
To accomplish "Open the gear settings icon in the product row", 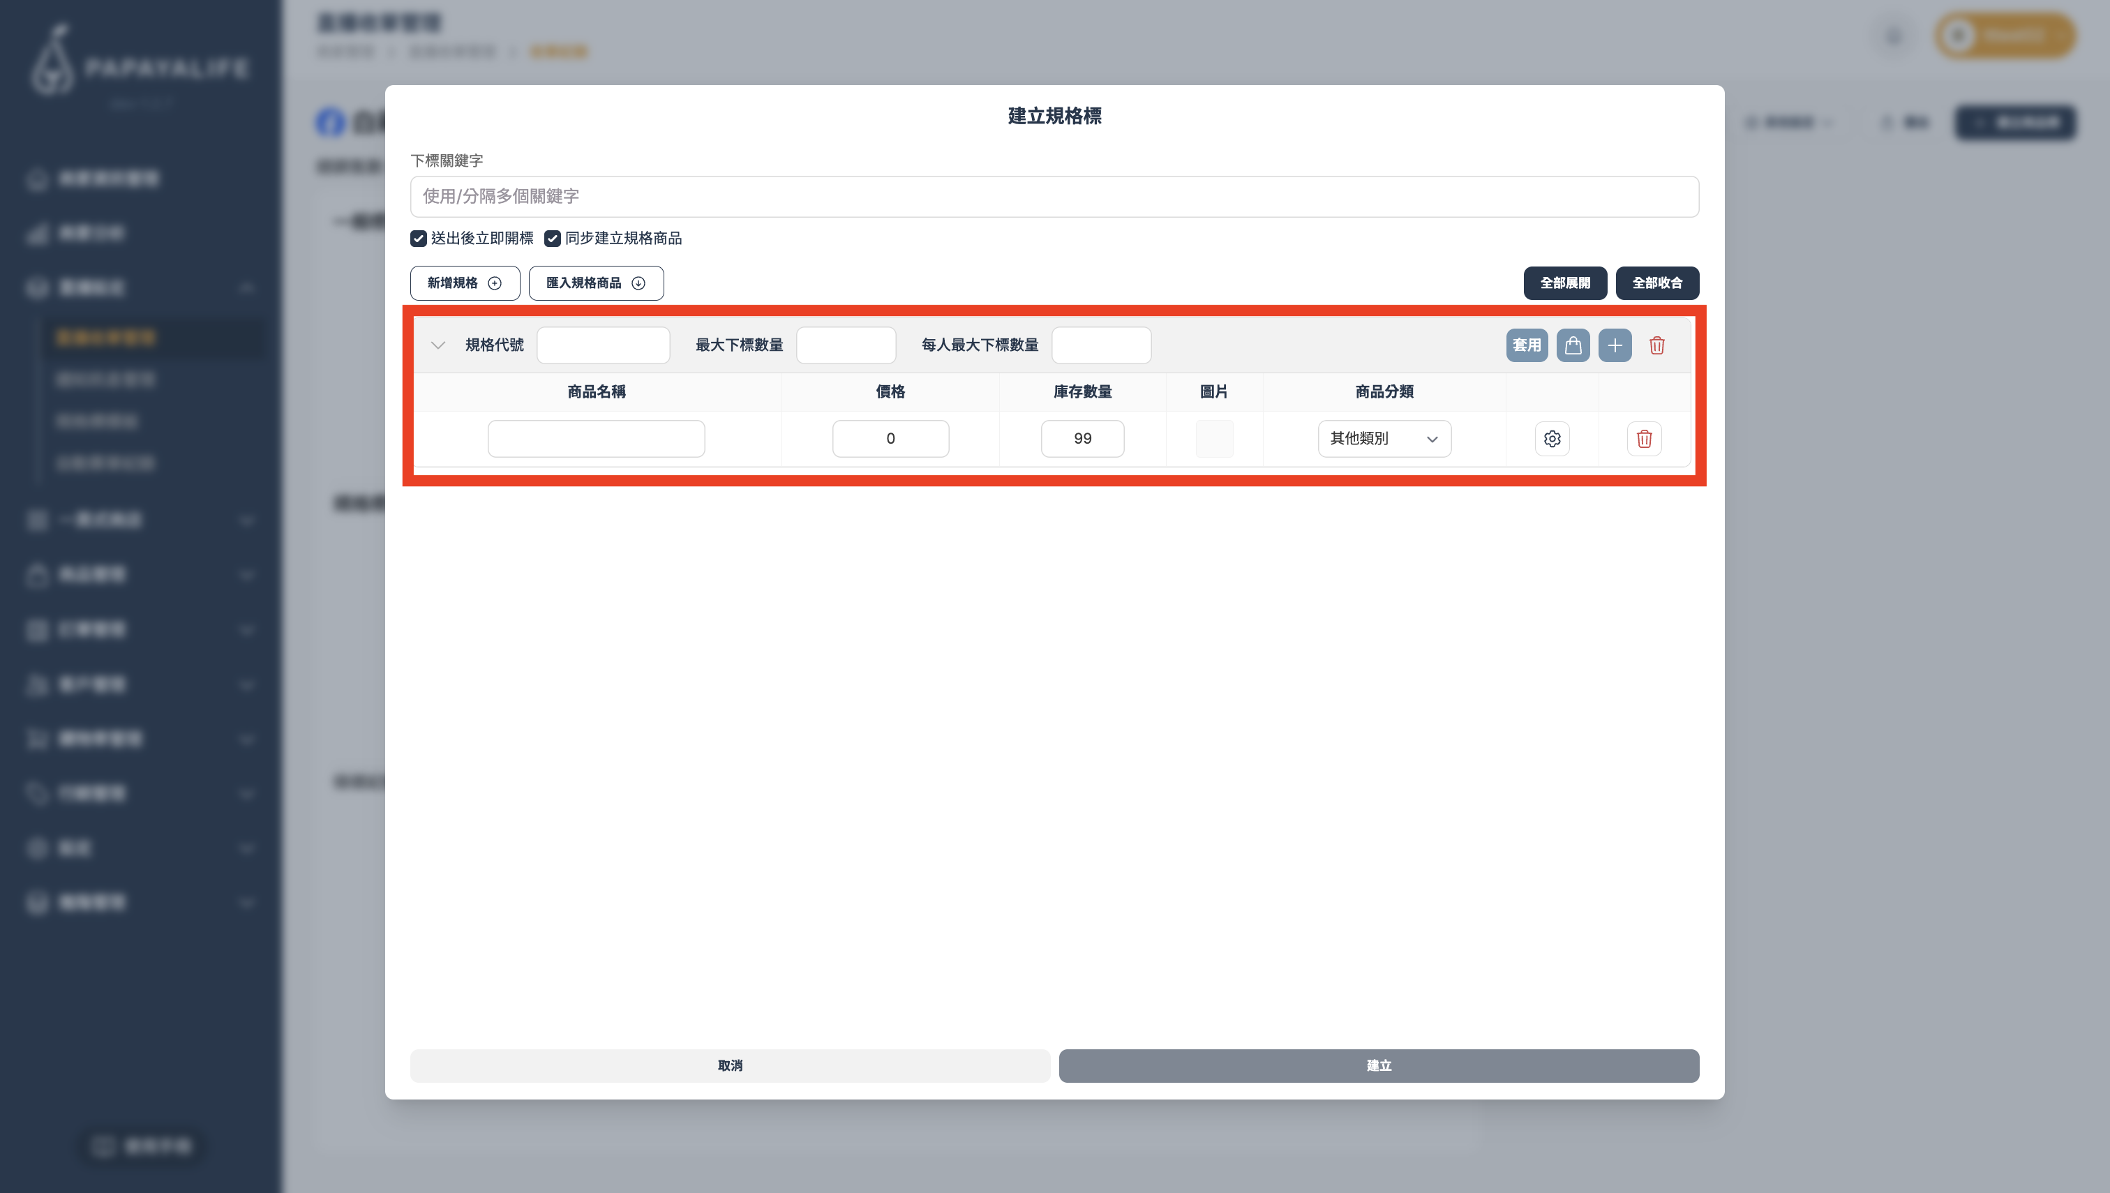I will pyautogui.click(x=1552, y=438).
